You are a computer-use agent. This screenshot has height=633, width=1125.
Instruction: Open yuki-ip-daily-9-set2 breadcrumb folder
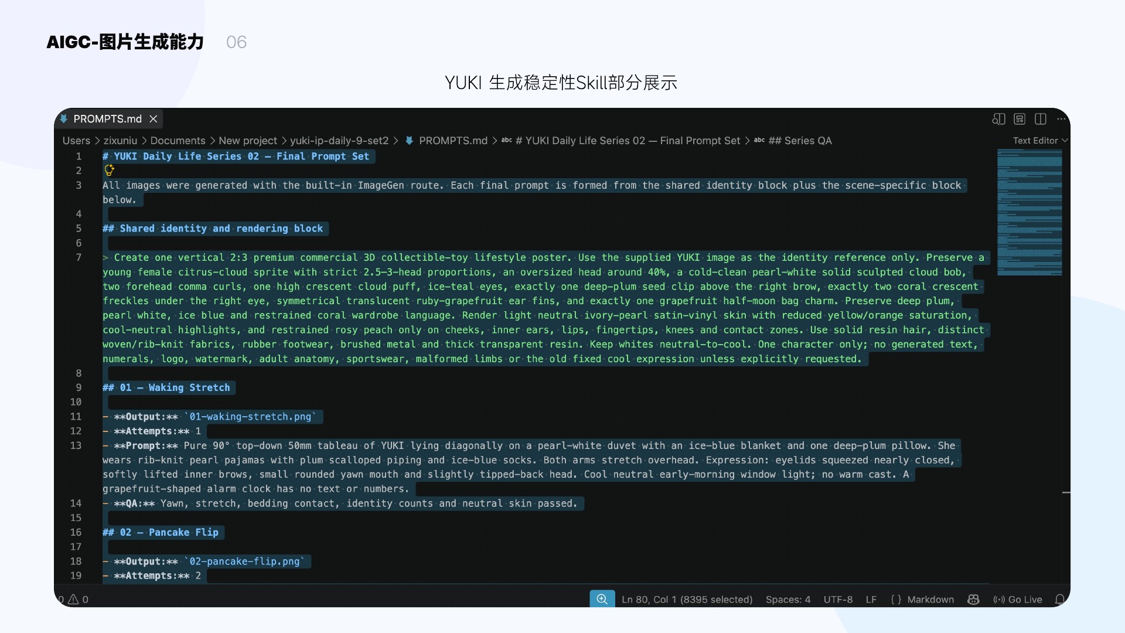pyautogui.click(x=339, y=141)
